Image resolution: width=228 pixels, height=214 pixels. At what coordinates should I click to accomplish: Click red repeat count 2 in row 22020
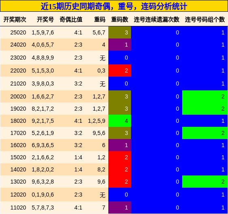click(x=120, y=71)
